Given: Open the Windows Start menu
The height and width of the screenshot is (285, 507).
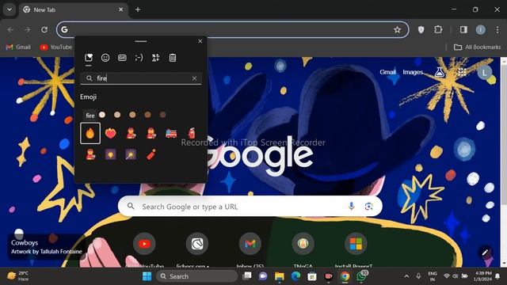Looking at the screenshot, I should tap(147, 276).
